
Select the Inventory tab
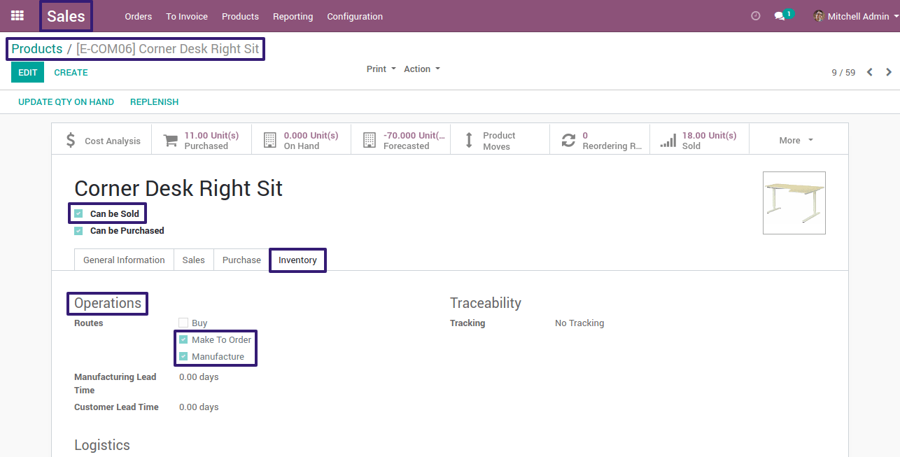(297, 260)
